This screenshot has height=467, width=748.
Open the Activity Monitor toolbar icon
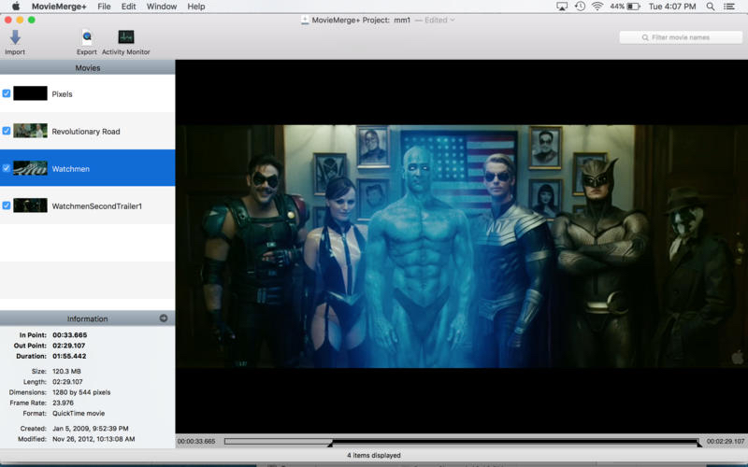125,38
